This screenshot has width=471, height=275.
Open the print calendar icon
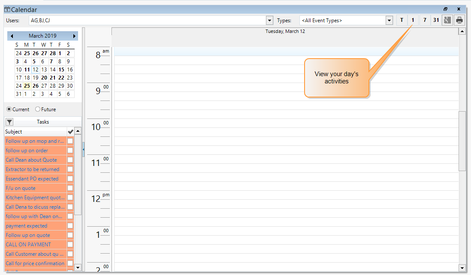point(459,20)
